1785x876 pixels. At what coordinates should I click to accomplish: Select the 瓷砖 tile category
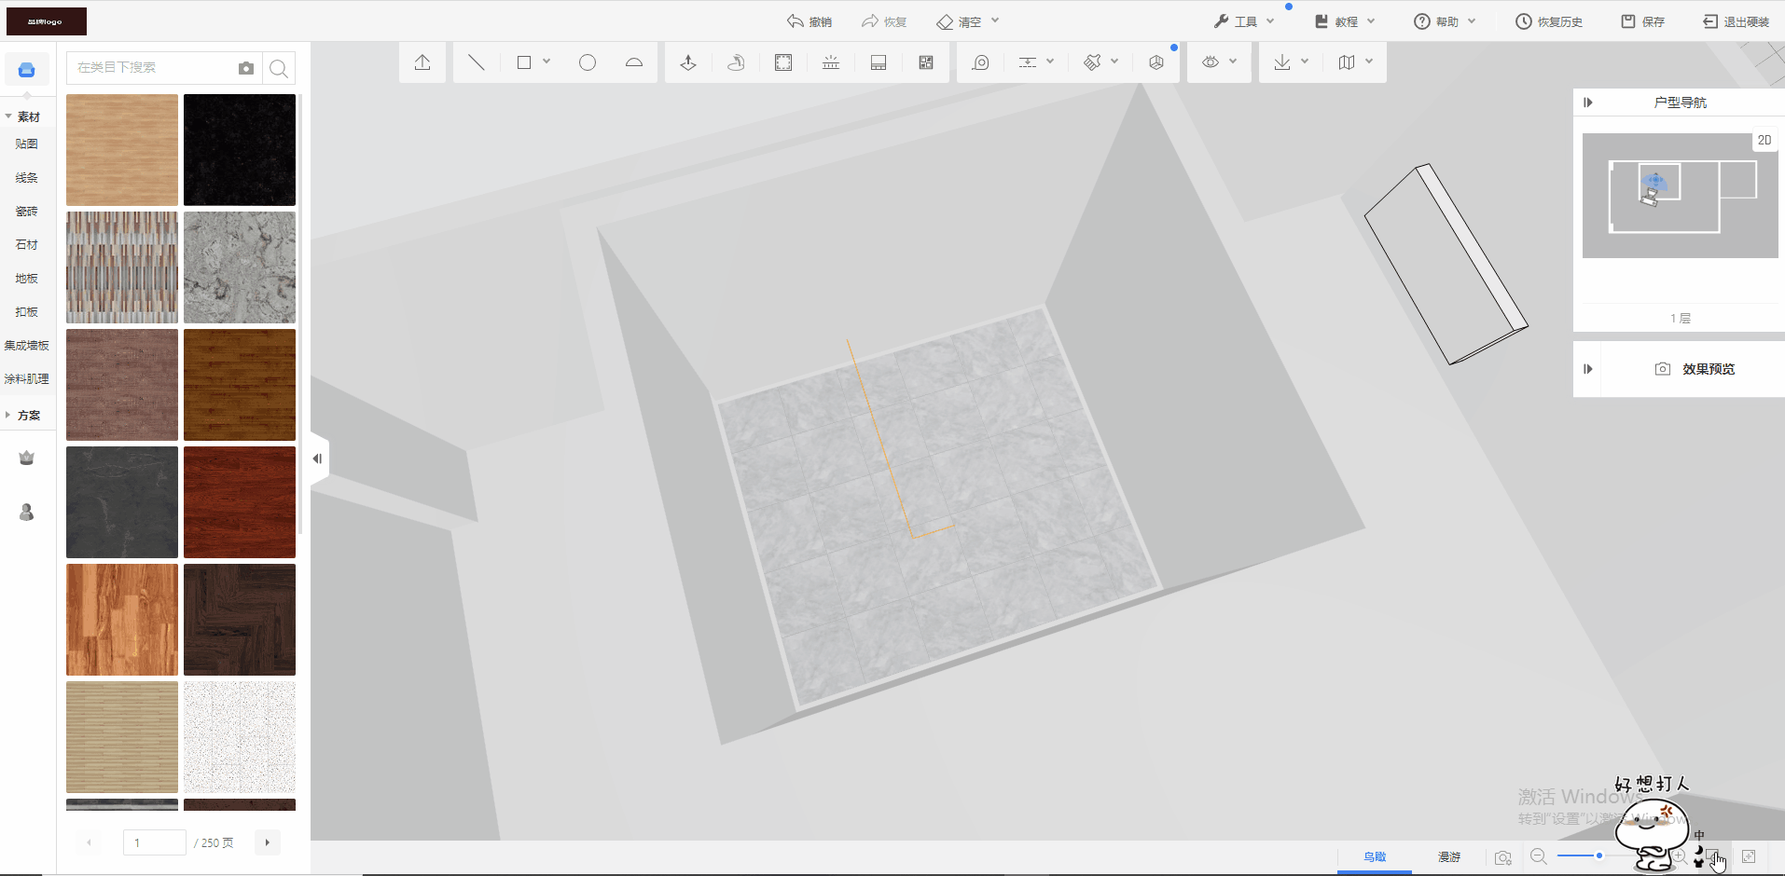pos(27,212)
